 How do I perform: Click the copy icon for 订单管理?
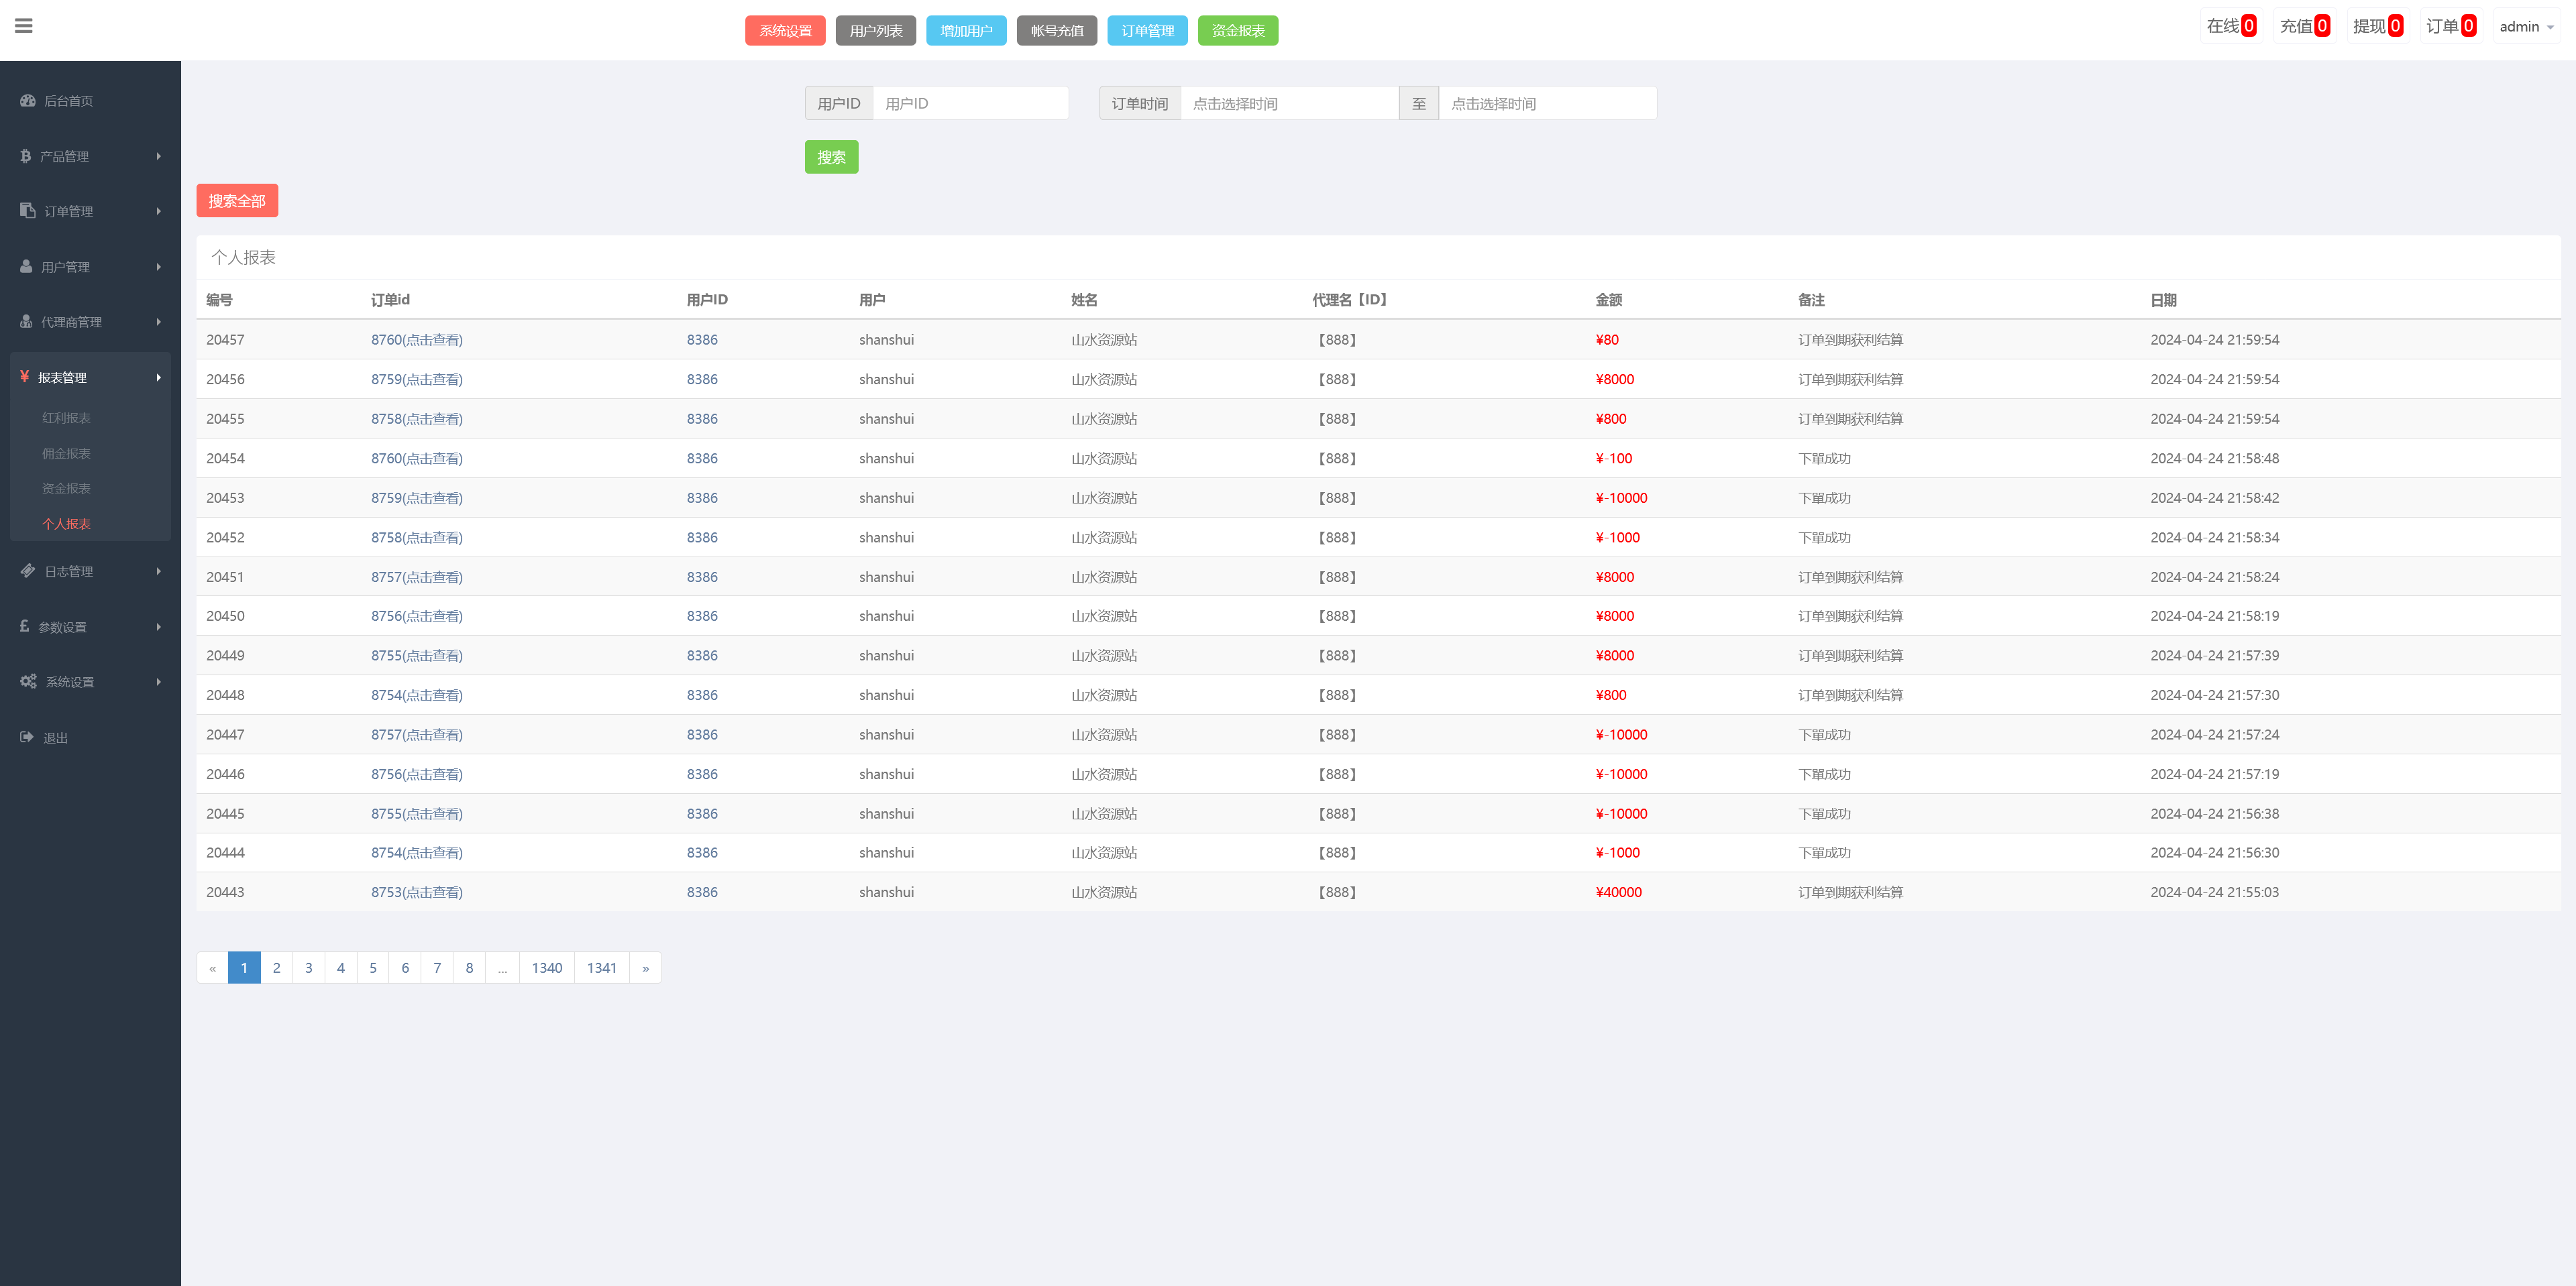tap(28, 211)
